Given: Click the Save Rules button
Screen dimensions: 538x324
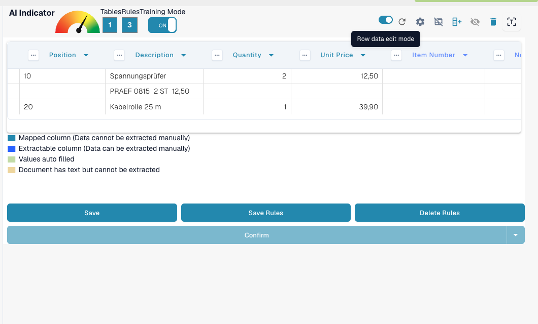Looking at the screenshot, I should point(266,213).
